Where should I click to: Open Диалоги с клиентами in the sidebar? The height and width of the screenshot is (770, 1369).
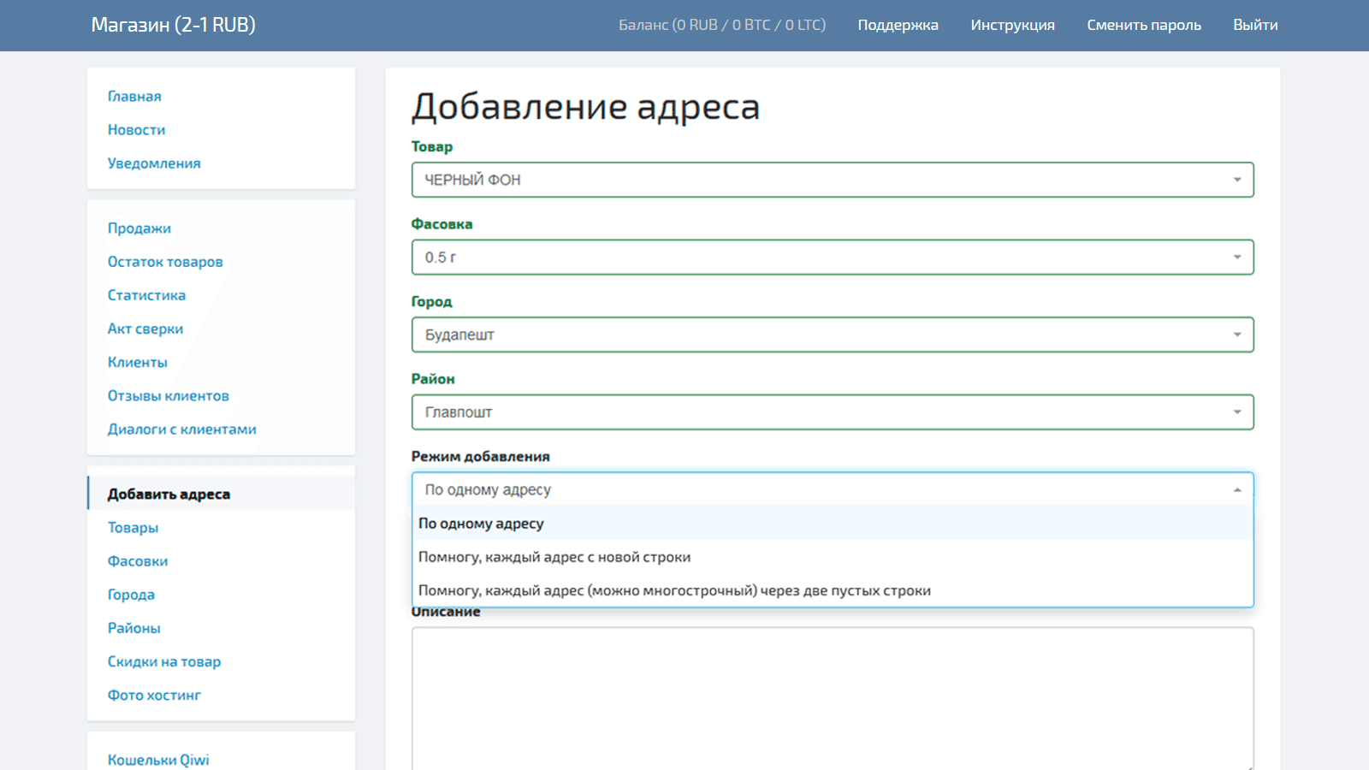pyautogui.click(x=181, y=429)
